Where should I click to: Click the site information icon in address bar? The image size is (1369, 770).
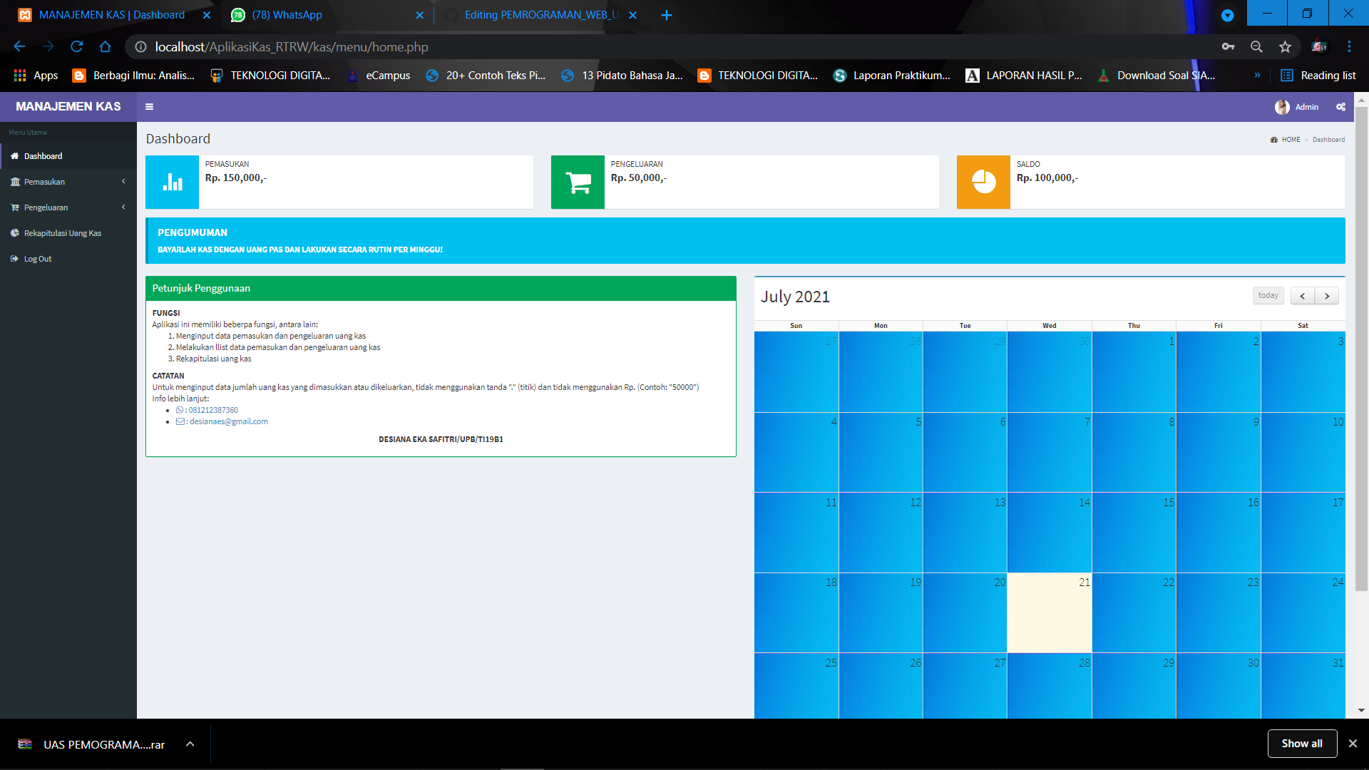click(x=140, y=47)
